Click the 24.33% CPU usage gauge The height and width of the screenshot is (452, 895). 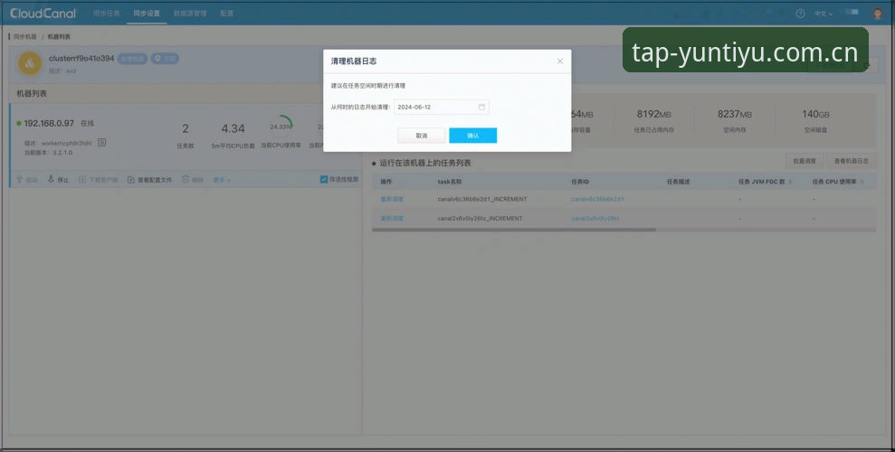click(281, 125)
